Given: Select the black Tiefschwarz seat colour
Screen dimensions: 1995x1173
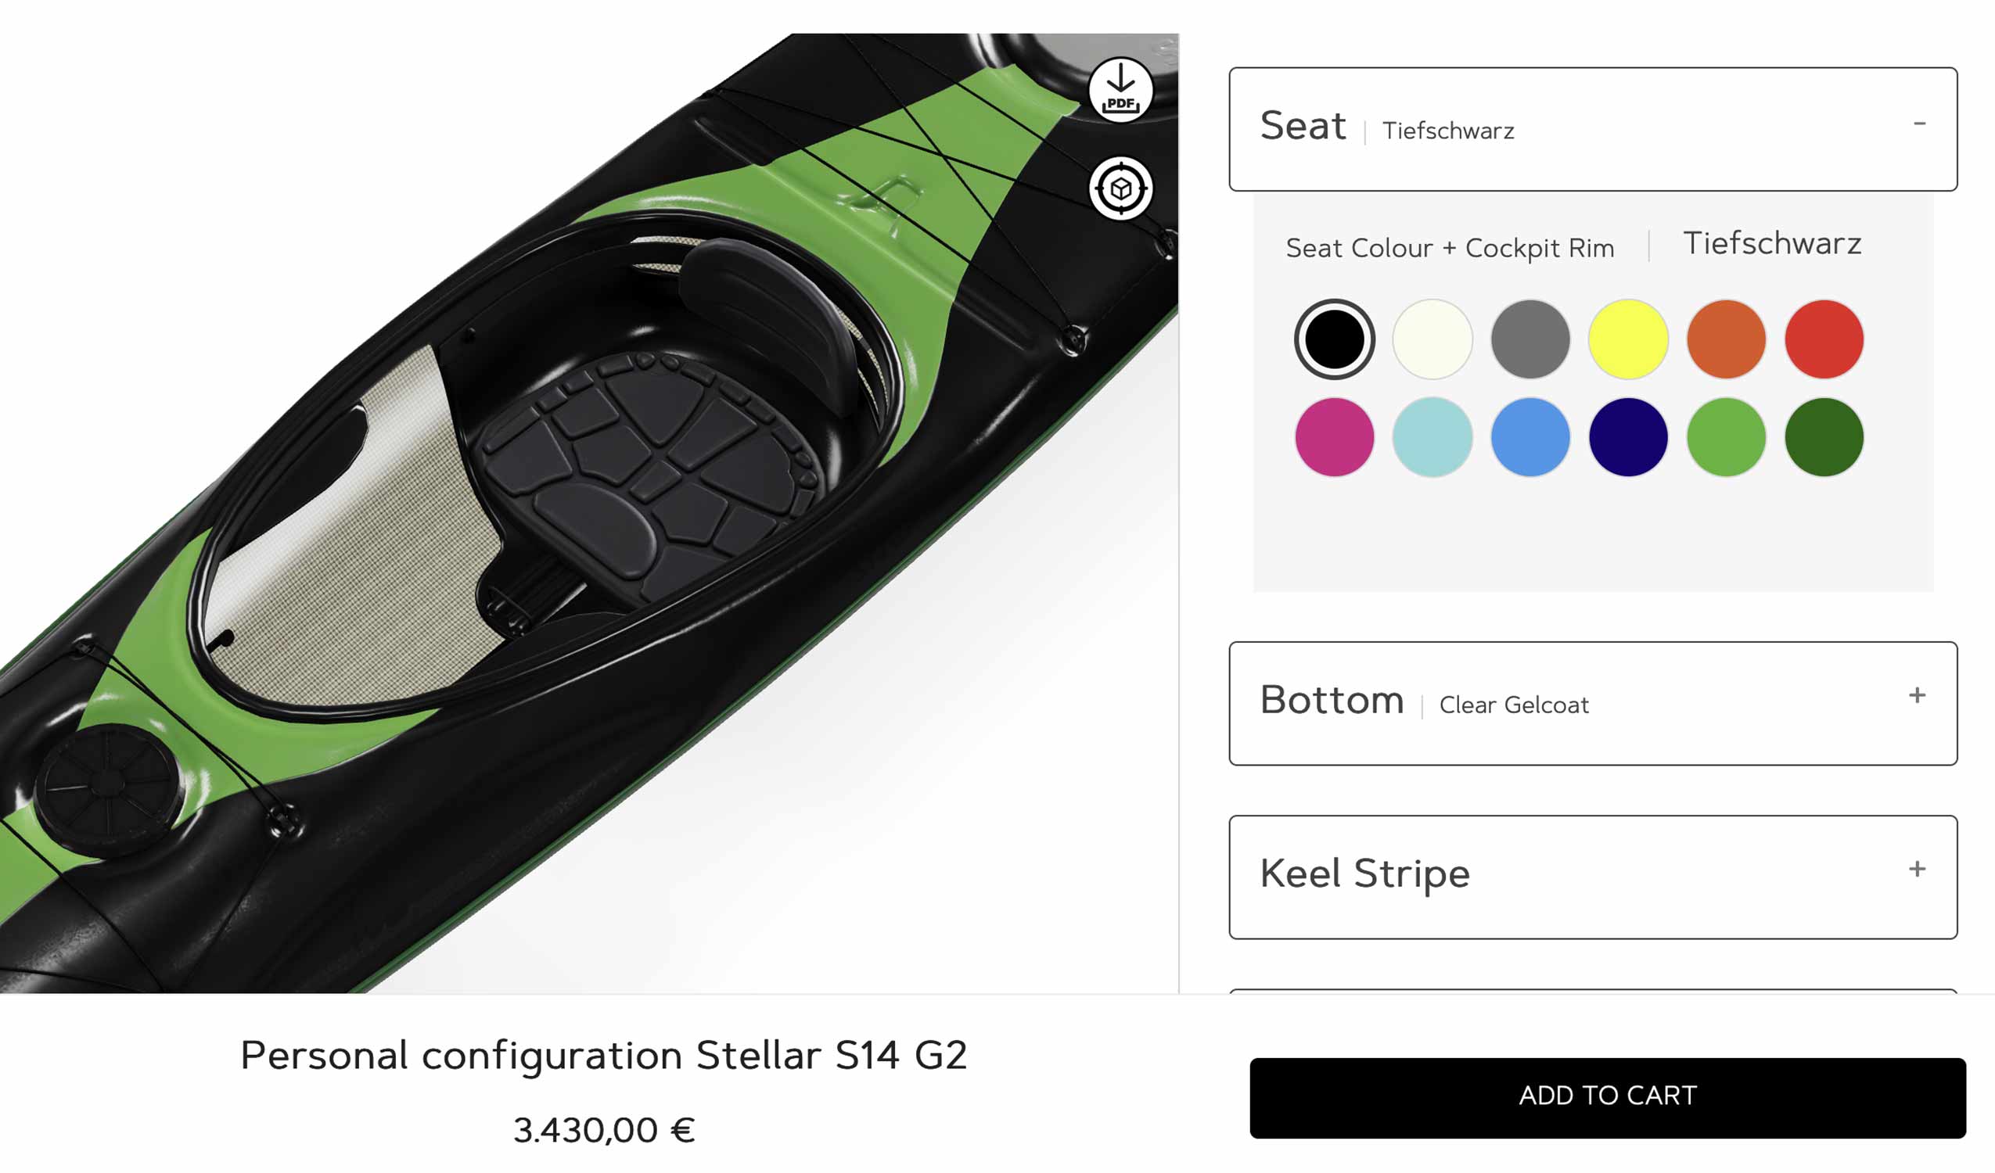Looking at the screenshot, I should point(1334,339).
